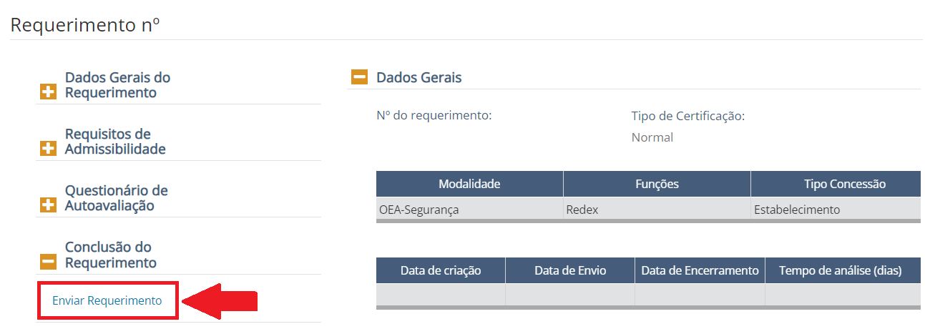Collapse the Dados Gerais panel minus icon
The width and height of the screenshot is (925, 329).
(x=359, y=77)
